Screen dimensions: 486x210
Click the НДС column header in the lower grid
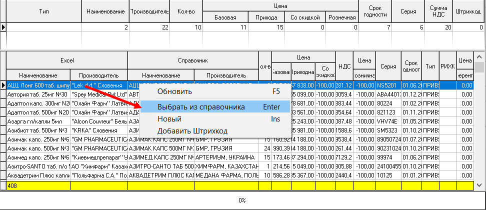[x=344, y=66]
